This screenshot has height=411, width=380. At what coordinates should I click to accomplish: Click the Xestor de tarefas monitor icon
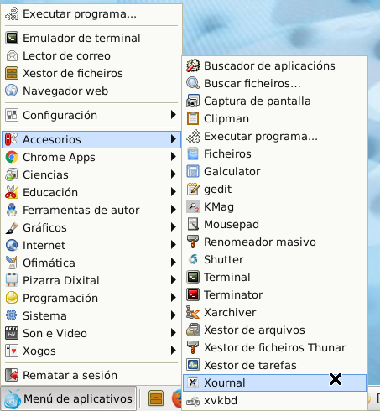[193, 365]
